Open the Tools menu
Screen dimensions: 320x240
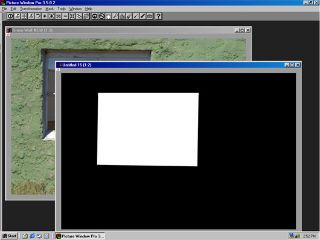click(x=62, y=9)
